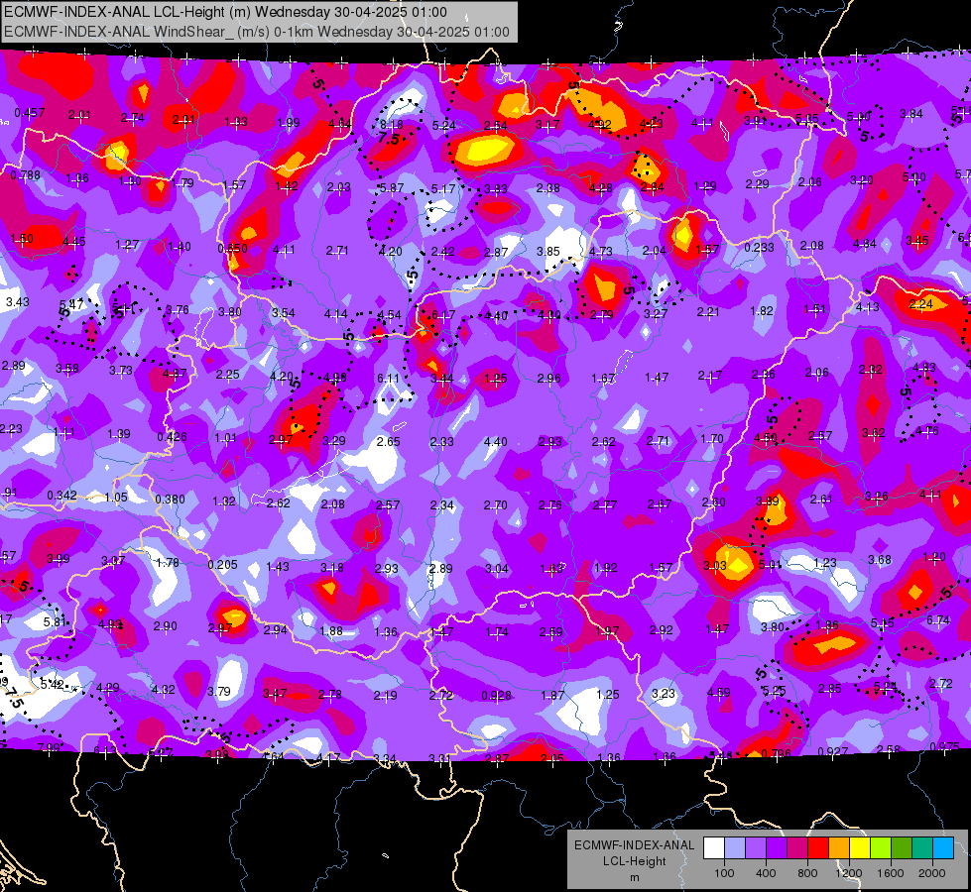Click the magenta legend swatch left of 800

tap(797, 848)
